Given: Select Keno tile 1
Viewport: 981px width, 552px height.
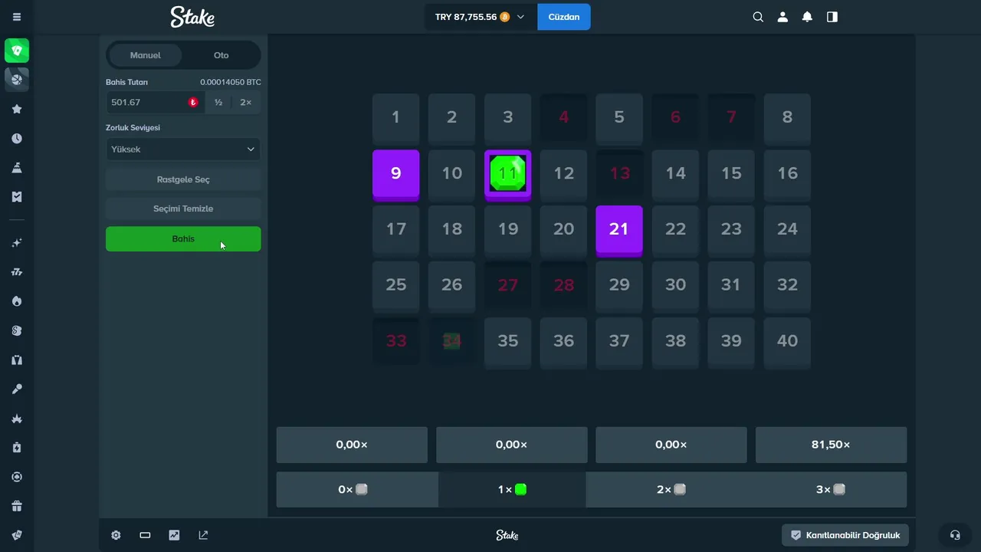Looking at the screenshot, I should 395,118.
